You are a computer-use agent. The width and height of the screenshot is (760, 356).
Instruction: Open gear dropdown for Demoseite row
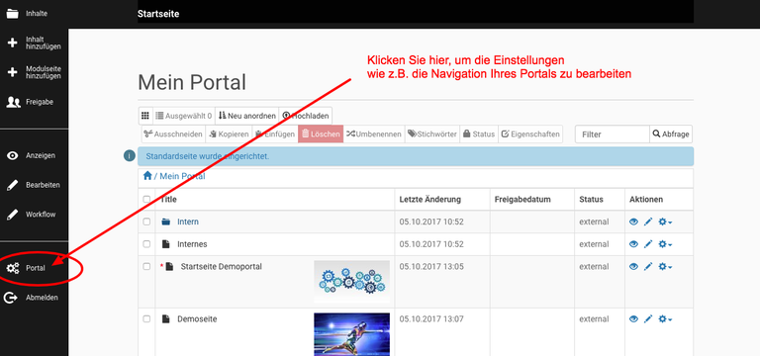(665, 319)
